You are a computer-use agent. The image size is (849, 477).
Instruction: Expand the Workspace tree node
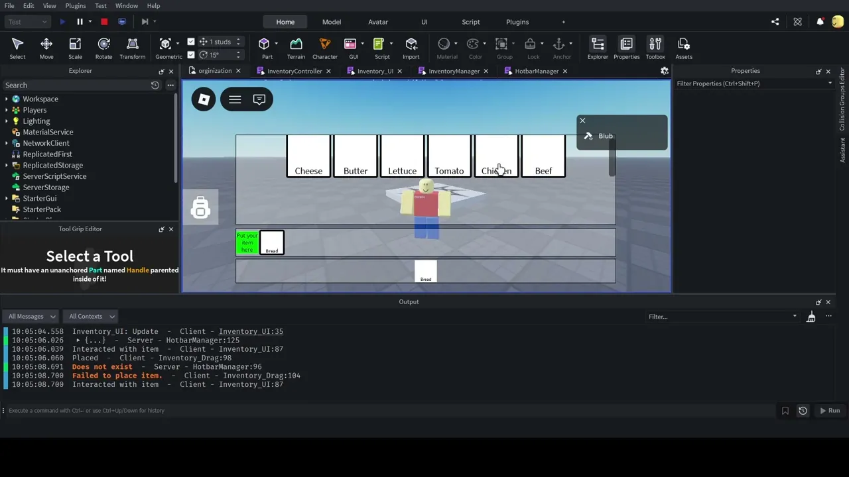point(7,99)
